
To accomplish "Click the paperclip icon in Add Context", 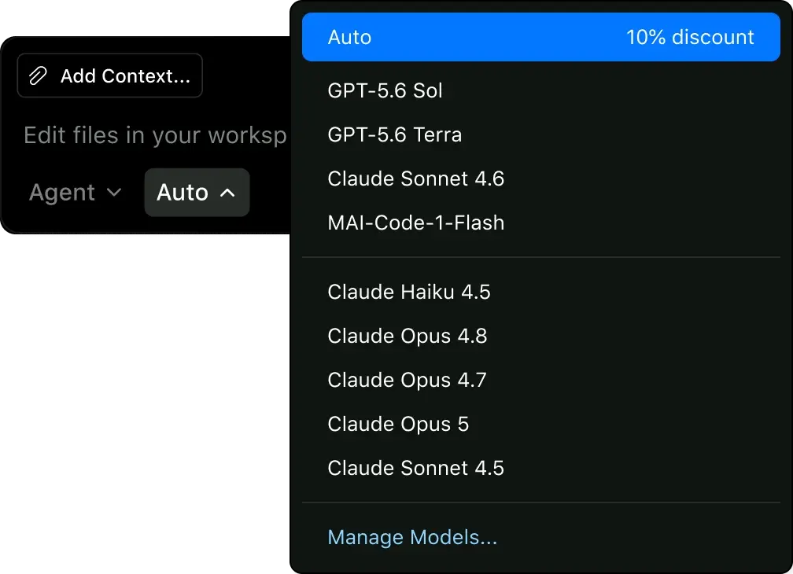I will pyautogui.click(x=38, y=75).
